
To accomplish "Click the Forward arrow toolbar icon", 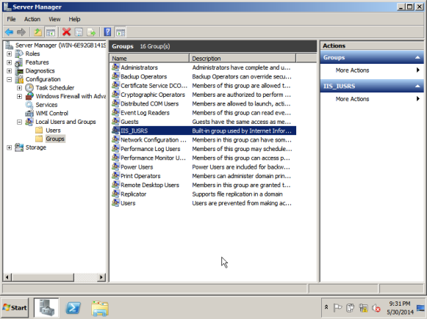I will point(21,32).
